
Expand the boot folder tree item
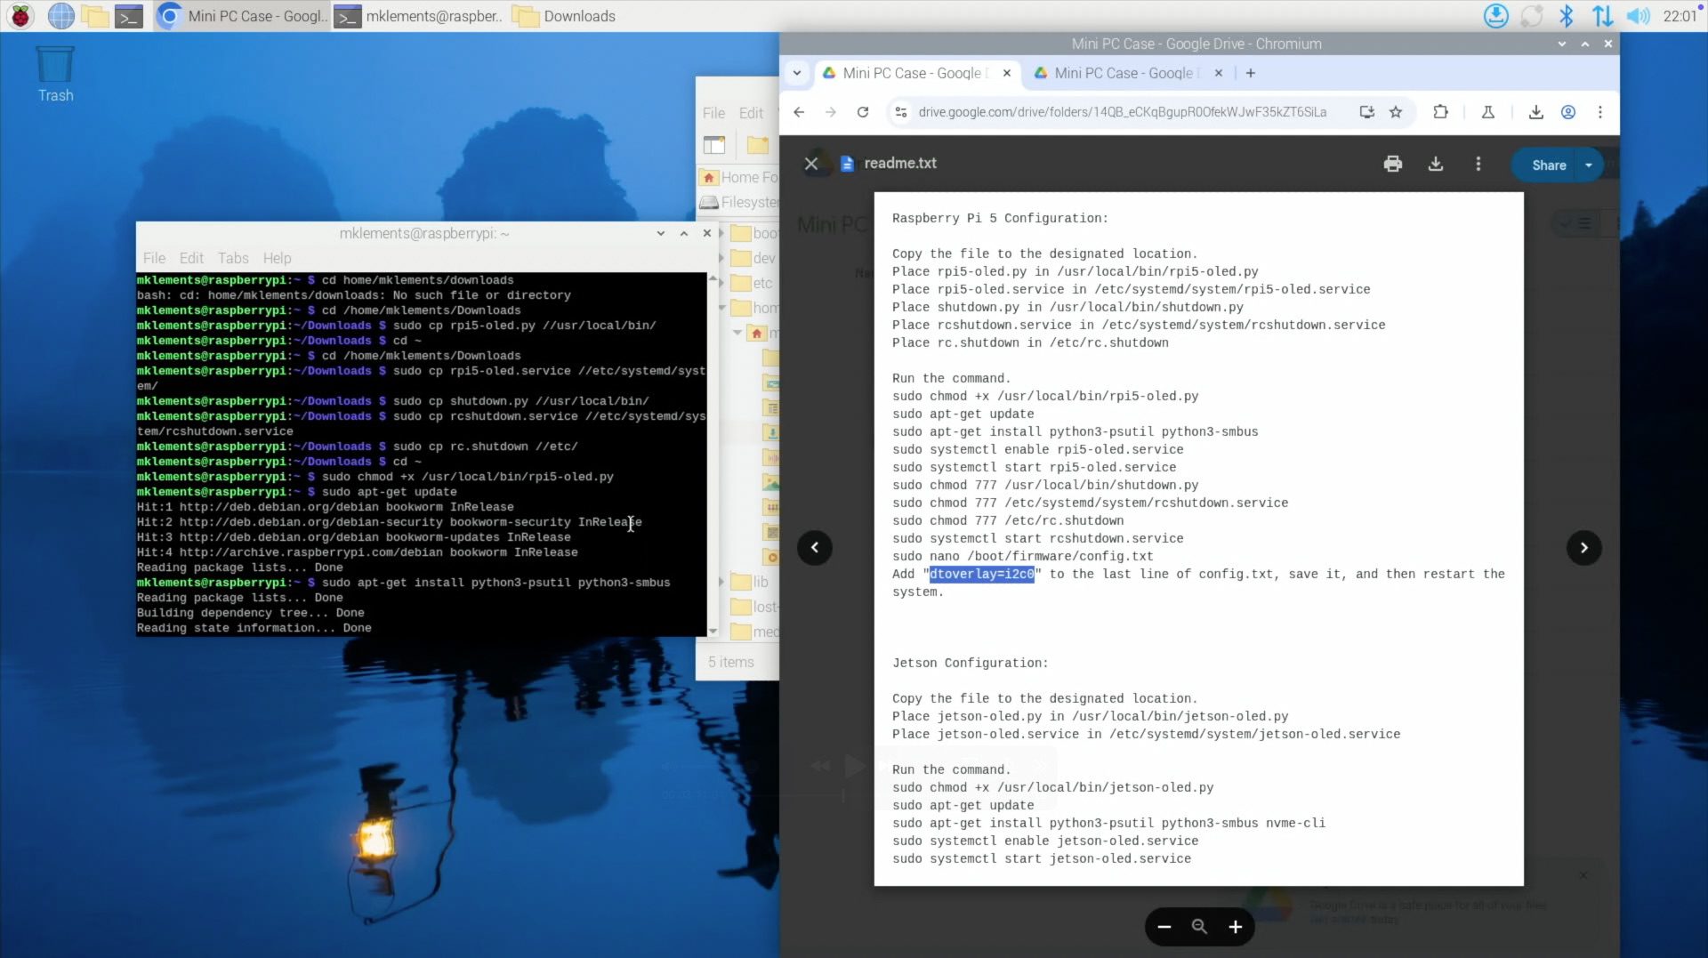(721, 233)
